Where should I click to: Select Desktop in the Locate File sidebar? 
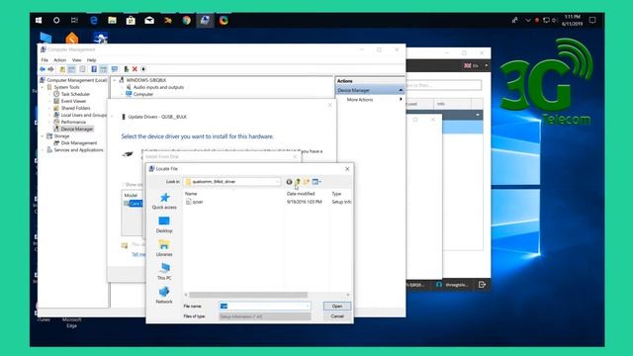tap(164, 224)
